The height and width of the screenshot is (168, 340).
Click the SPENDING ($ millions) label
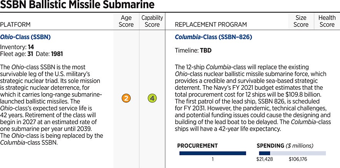tap(285, 146)
